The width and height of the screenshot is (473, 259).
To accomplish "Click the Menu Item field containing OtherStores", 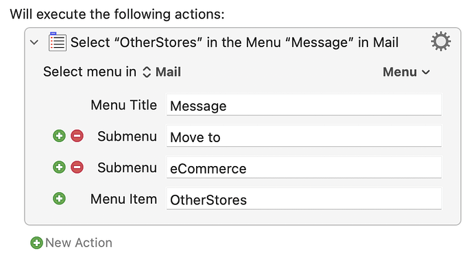I will tap(304, 199).
